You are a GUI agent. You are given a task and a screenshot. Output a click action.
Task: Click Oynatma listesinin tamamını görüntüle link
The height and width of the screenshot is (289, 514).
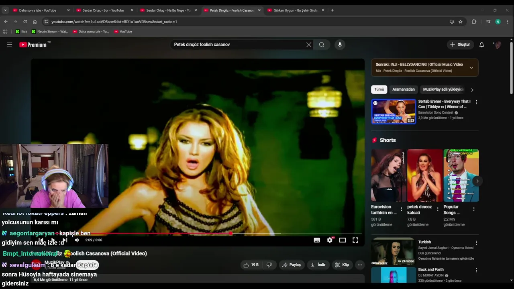pos(446,258)
